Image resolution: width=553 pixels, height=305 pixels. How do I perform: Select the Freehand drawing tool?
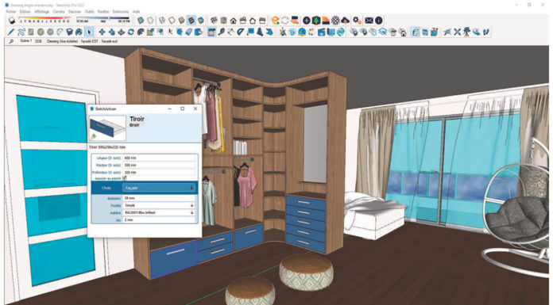pos(21,32)
